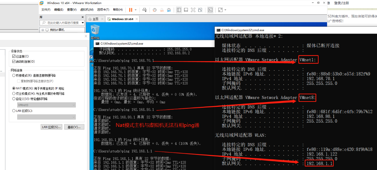
Task: Click the right cmd.exe window title icon
Action: [218, 30]
